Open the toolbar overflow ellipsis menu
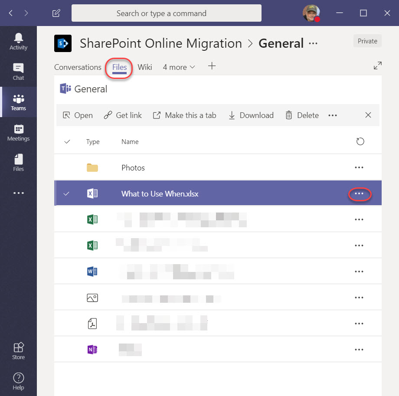Screen dimensions: 399x396 [333, 115]
